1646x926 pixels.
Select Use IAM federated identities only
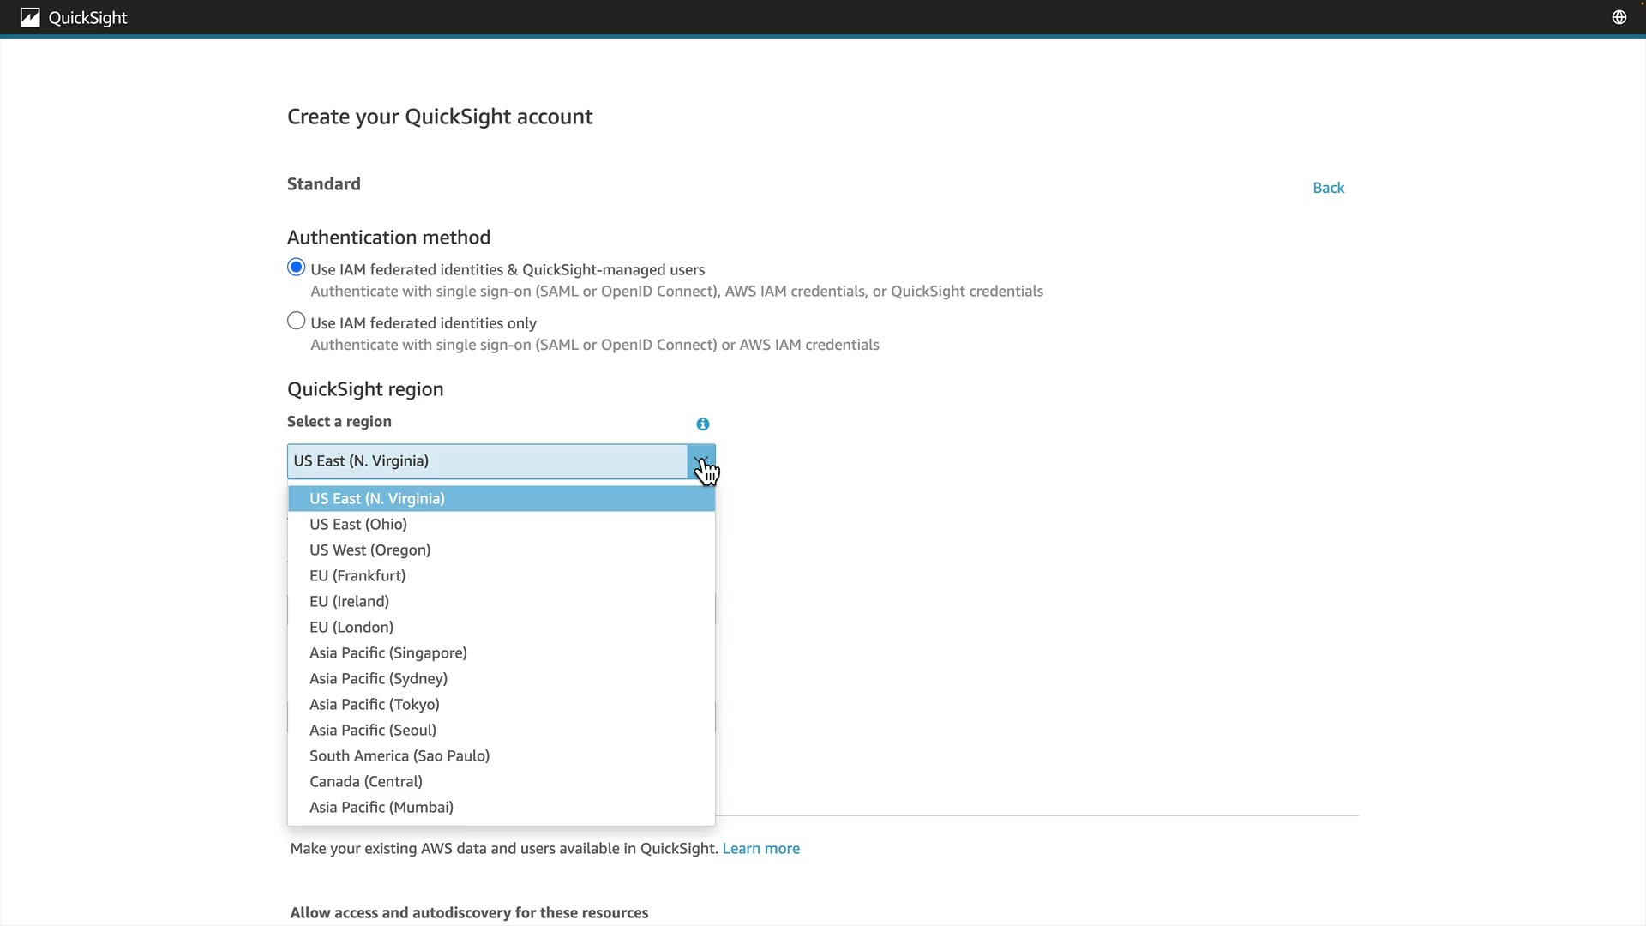click(297, 321)
